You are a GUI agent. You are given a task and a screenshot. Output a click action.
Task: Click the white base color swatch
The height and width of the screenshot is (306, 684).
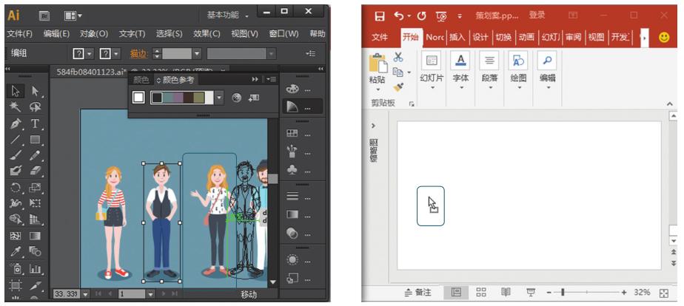(x=138, y=97)
